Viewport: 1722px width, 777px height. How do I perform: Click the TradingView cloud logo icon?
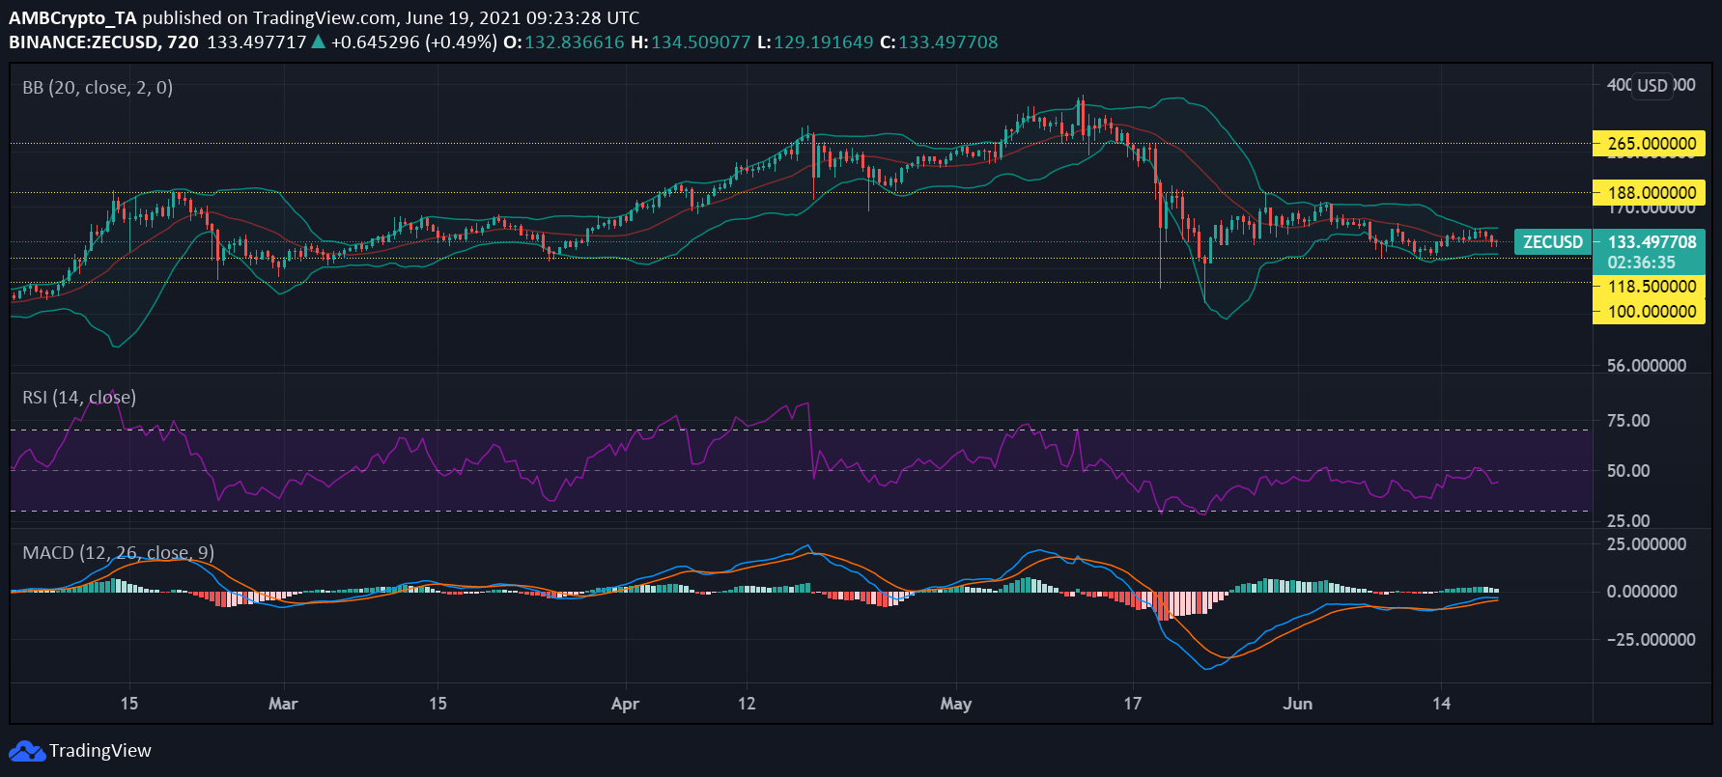pyautogui.click(x=27, y=751)
